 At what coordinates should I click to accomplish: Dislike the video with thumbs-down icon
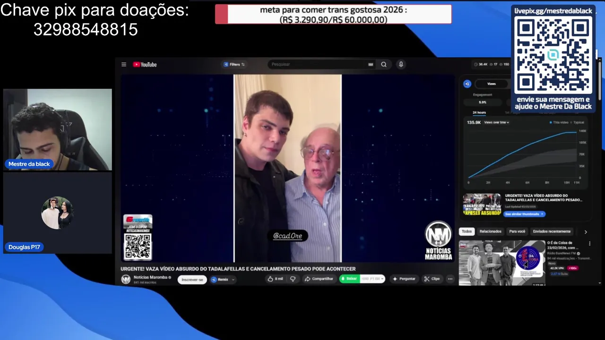293,279
